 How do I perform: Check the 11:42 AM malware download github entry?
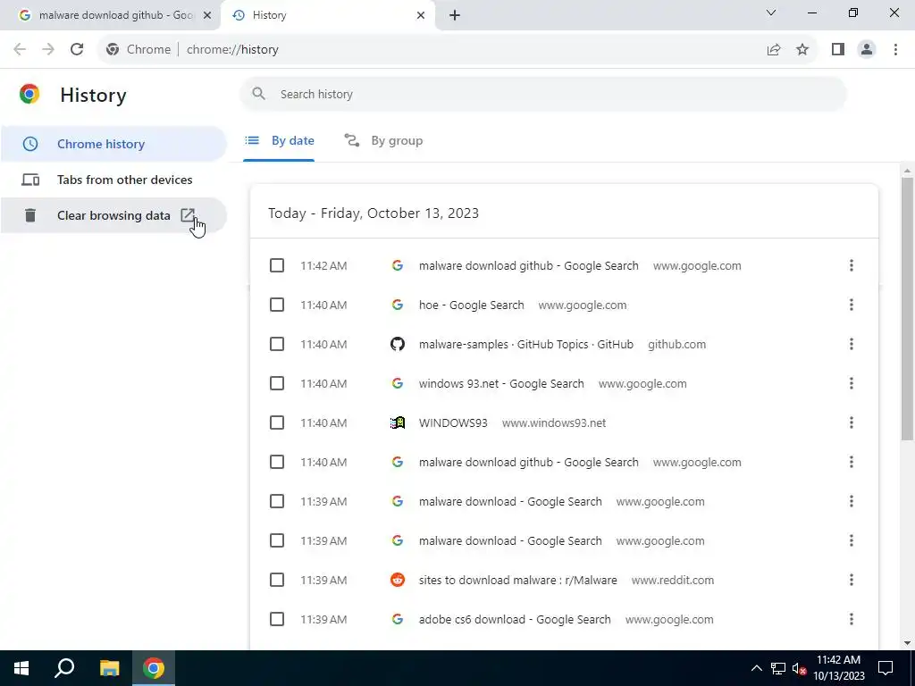point(277,265)
